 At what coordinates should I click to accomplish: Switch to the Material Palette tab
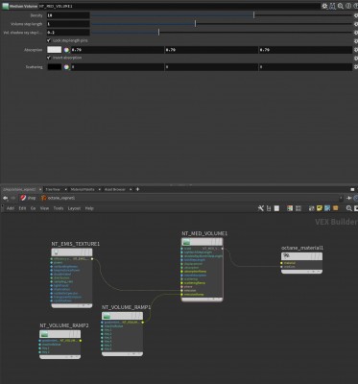click(x=83, y=189)
